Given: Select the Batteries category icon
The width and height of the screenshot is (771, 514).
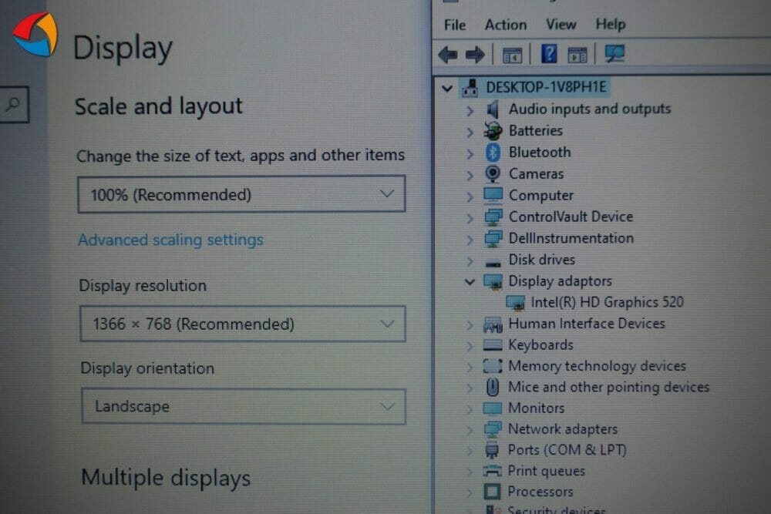Looking at the screenshot, I should [x=493, y=131].
